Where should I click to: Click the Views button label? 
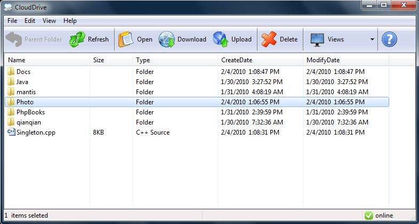pyautogui.click(x=336, y=39)
